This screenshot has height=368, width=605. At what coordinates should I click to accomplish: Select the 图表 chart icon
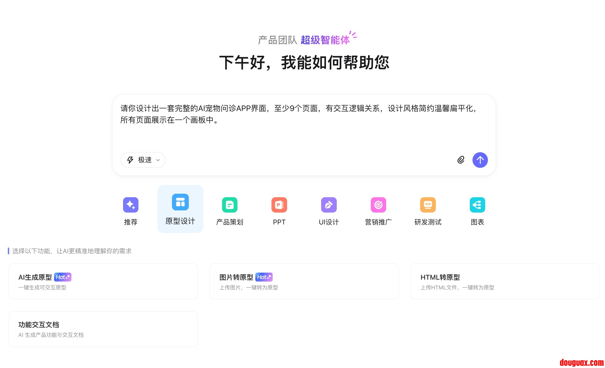(x=477, y=205)
